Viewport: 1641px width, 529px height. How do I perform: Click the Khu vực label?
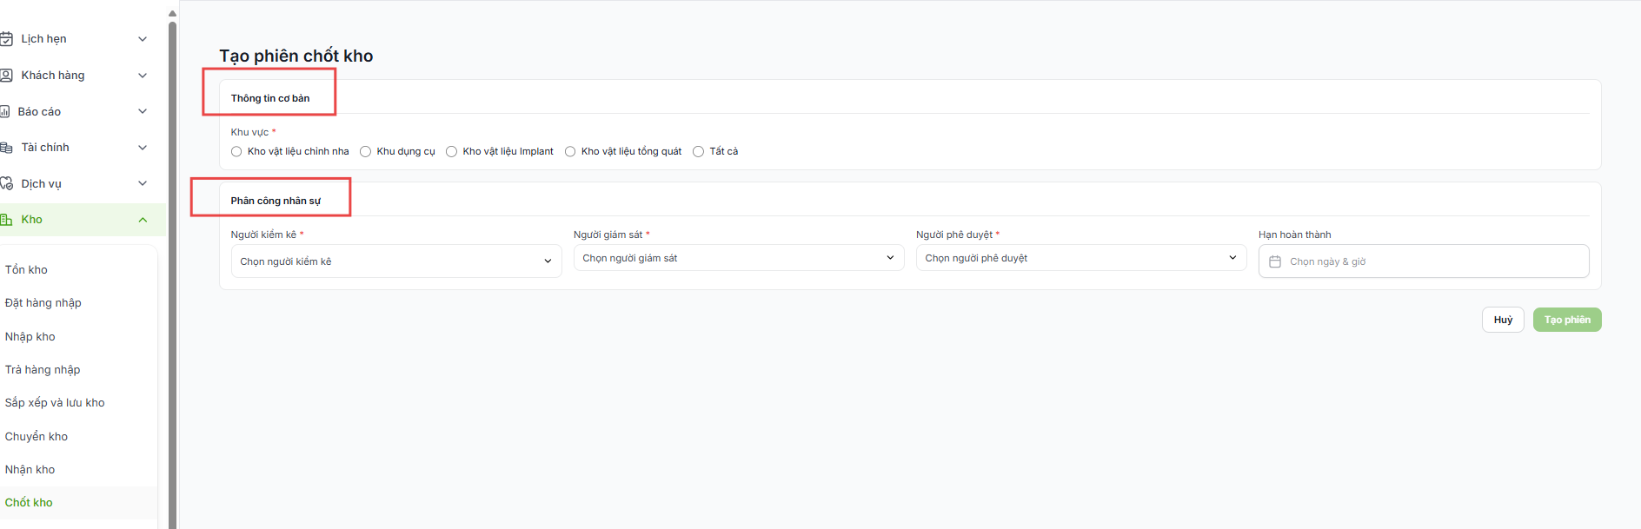pyautogui.click(x=249, y=132)
